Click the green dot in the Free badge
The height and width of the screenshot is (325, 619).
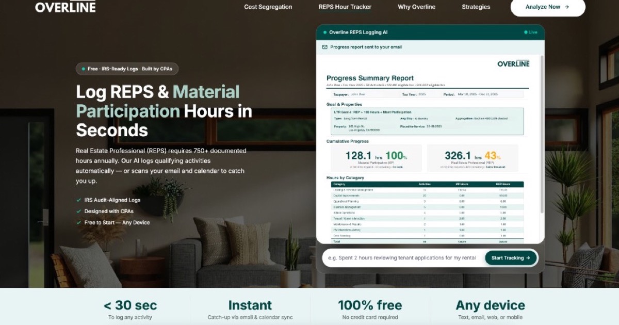pos(84,69)
